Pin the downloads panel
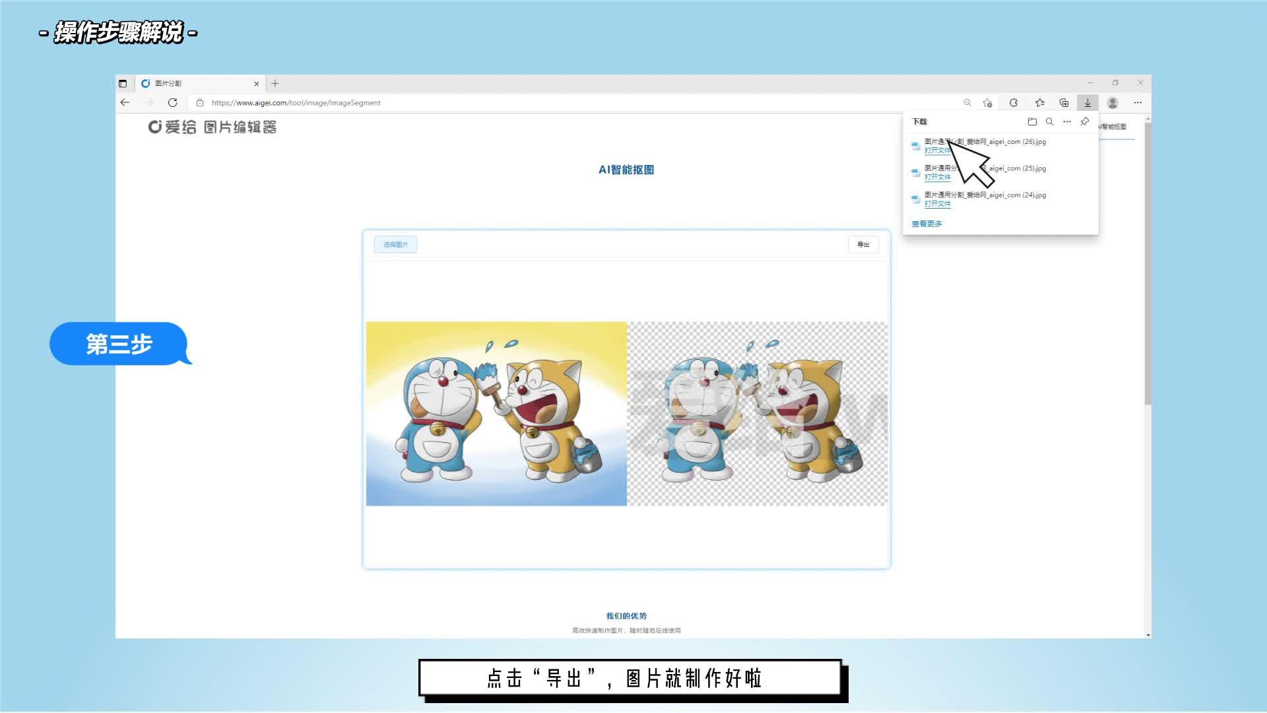Viewport: 1267px width, 713px height. (1084, 121)
